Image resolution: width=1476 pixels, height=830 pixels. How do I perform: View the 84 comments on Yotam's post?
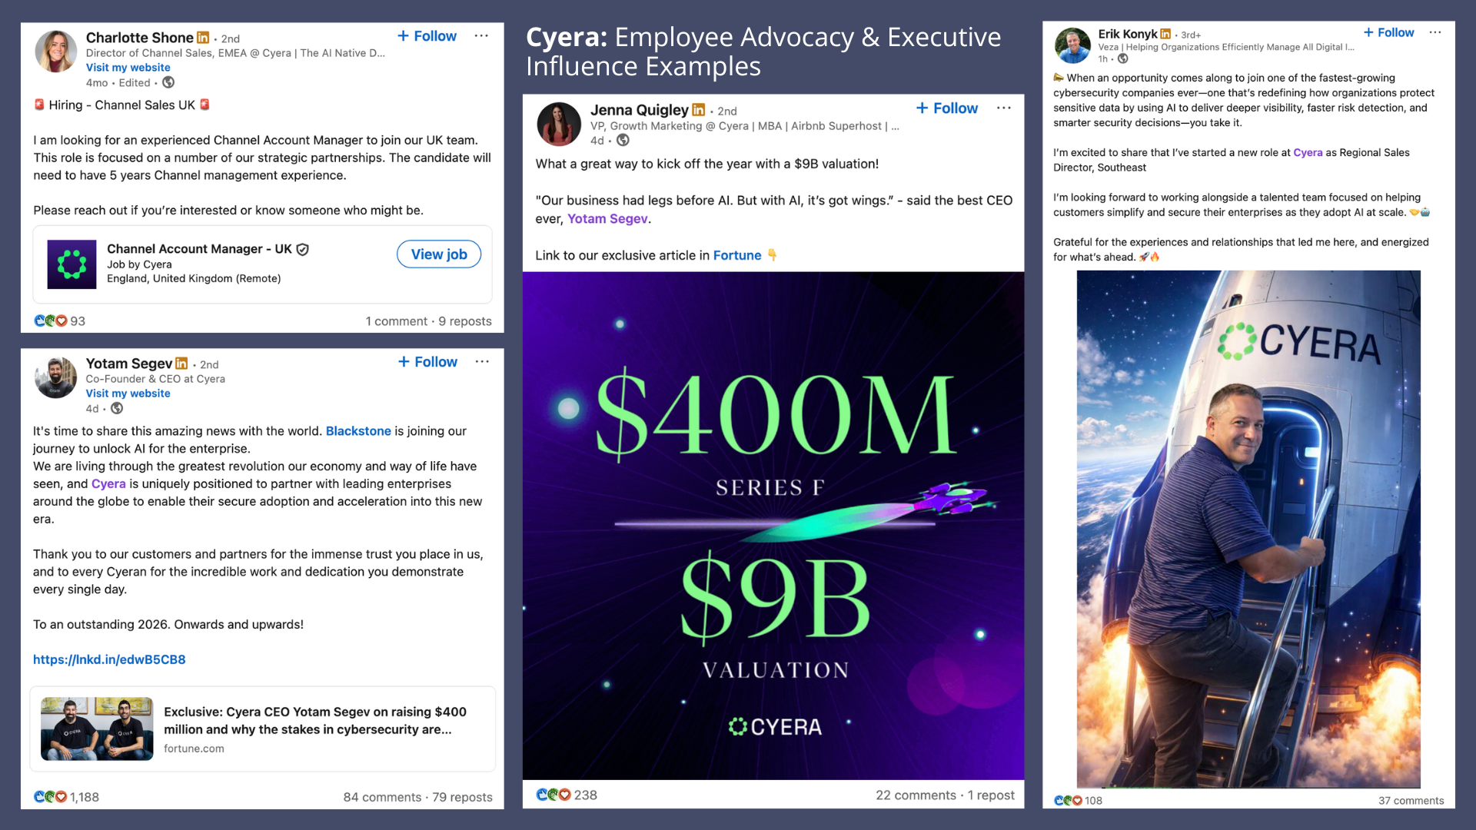(x=382, y=797)
